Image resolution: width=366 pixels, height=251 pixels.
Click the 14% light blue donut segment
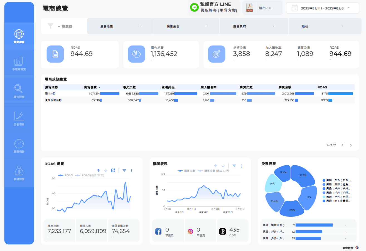(272, 183)
